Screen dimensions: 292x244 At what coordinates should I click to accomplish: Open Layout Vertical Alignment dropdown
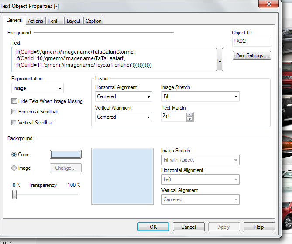124,117
